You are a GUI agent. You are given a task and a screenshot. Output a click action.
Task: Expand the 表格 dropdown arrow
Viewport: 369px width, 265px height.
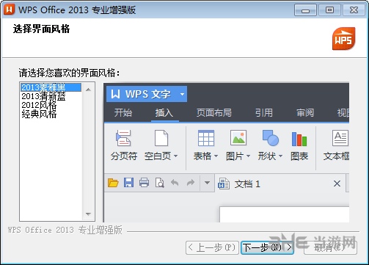(216, 156)
